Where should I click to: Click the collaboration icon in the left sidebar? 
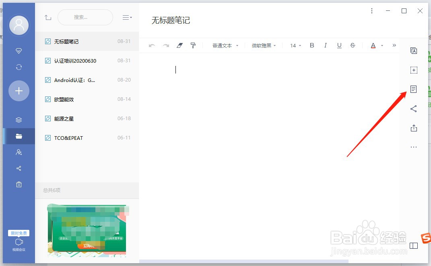coord(19,152)
